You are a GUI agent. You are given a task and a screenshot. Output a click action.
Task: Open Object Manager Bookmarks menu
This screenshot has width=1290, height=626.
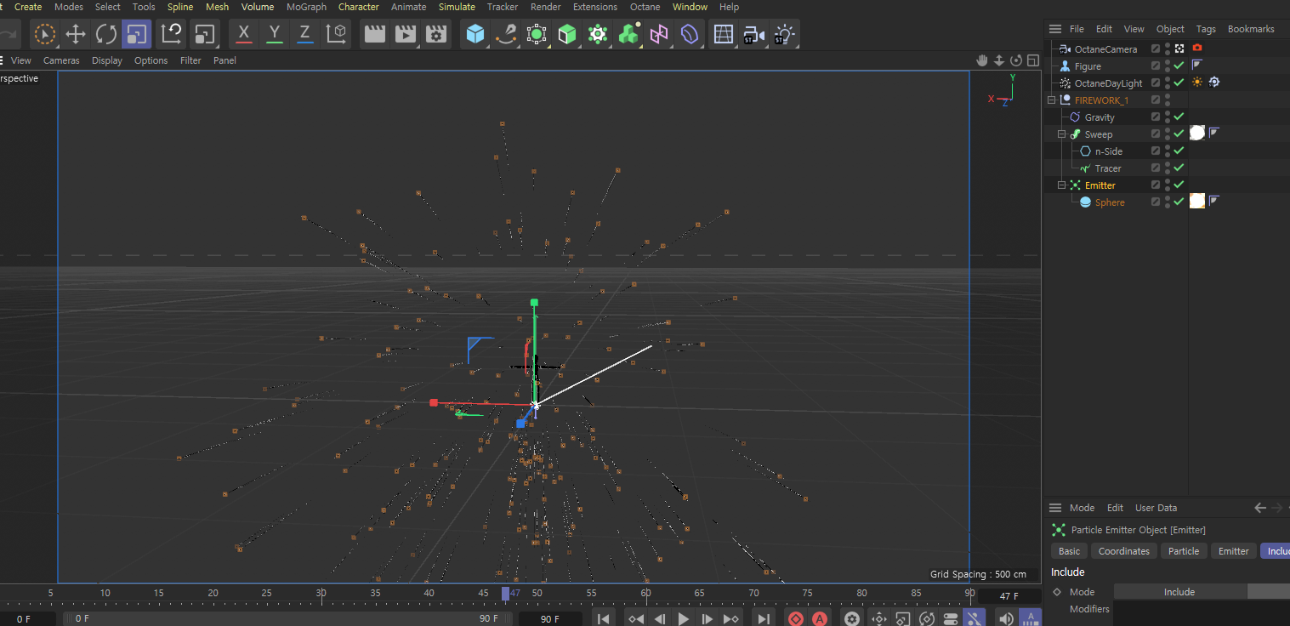(1251, 29)
